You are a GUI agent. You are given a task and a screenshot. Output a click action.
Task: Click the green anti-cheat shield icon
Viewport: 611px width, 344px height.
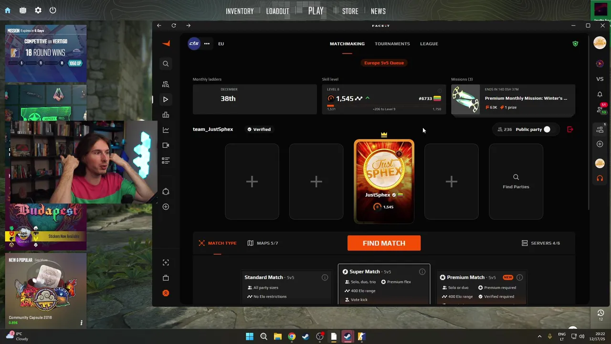[x=575, y=43]
